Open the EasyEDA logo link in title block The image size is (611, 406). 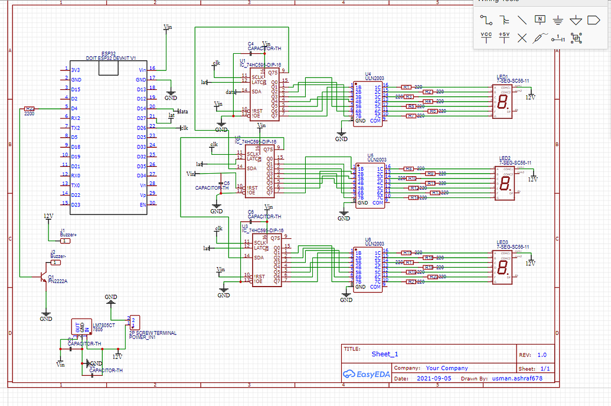(x=367, y=373)
